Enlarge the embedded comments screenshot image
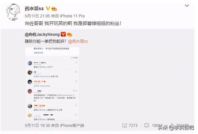Image resolution: width=198 pixels, height=134 pixels. coord(52,84)
